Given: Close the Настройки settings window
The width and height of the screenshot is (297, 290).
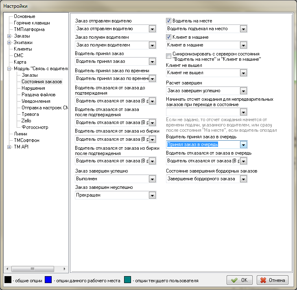Looking at the screenshot, I should tap(288, 5).
